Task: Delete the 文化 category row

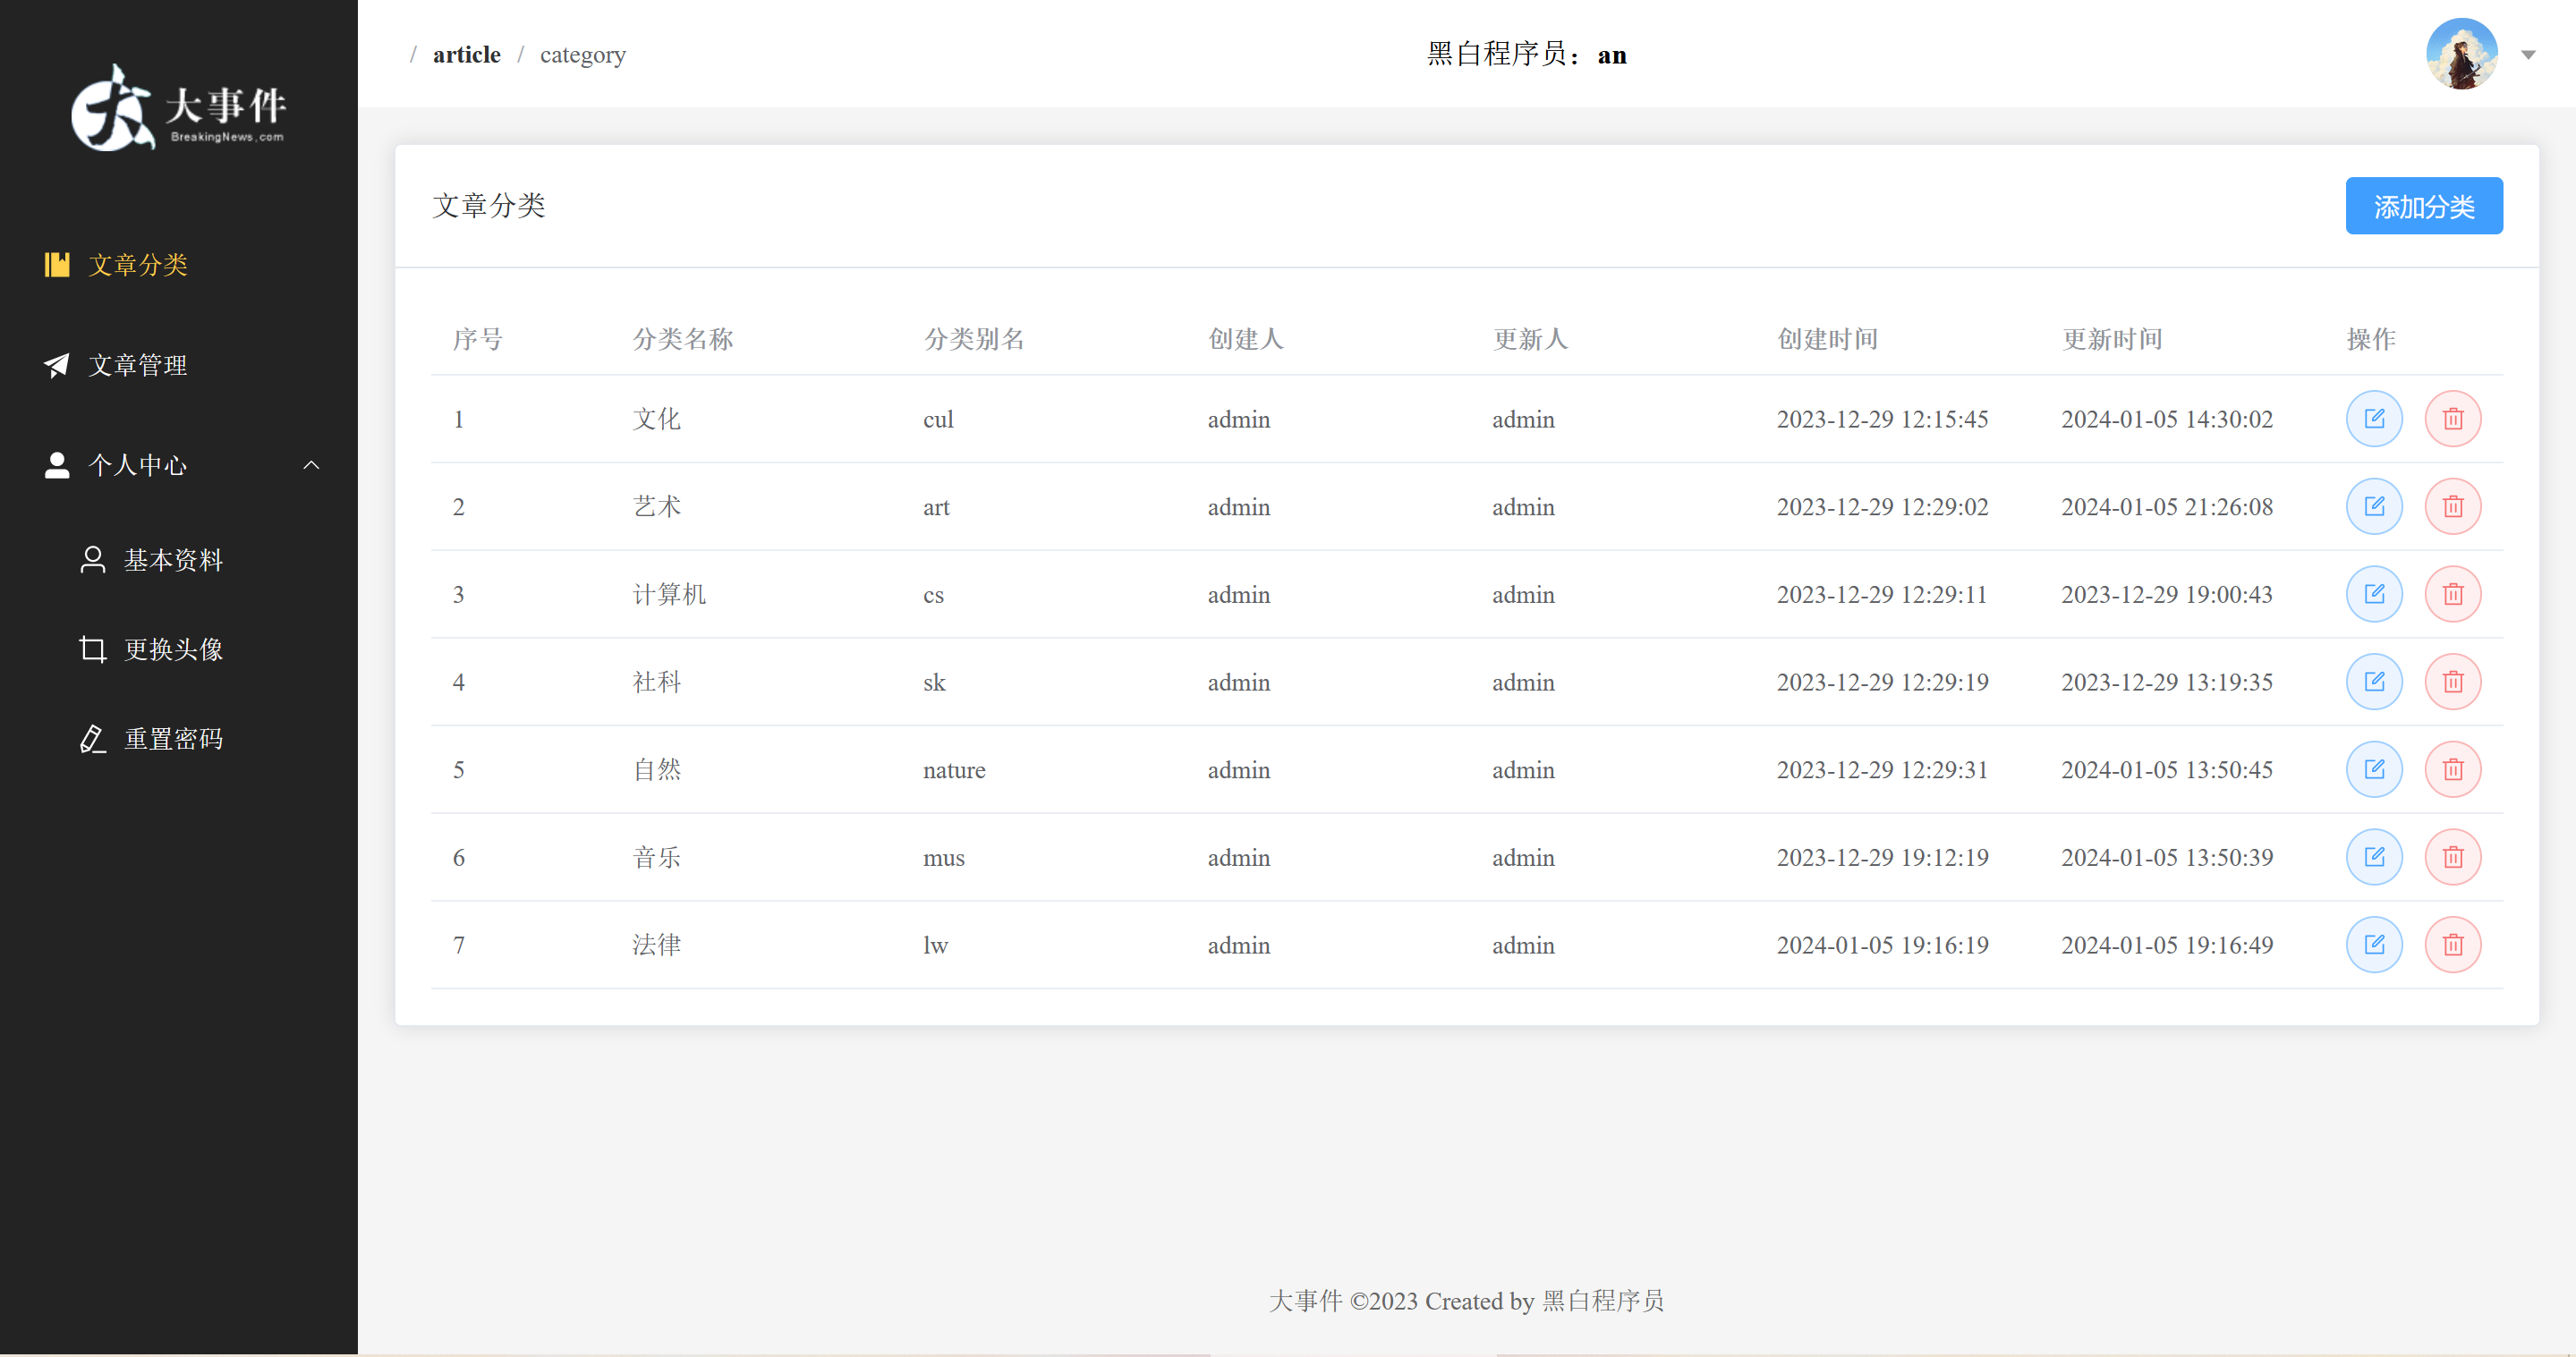Action: [2453, 419]
